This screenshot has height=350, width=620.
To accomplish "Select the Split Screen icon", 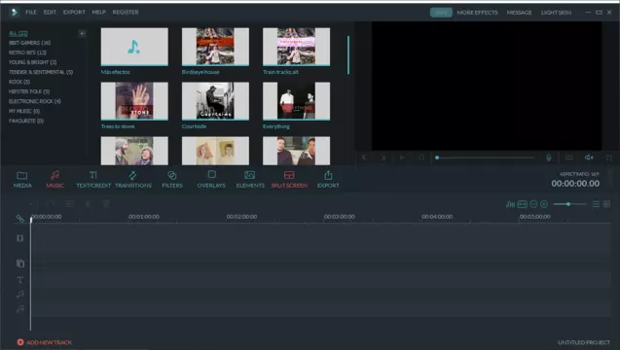I will (x=289, y=175).
